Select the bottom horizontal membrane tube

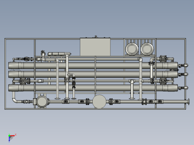click(93, 88)
